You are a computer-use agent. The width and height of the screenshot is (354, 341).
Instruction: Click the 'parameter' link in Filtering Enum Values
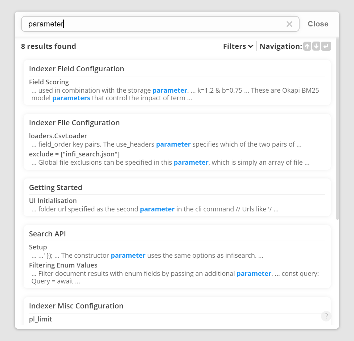click(x=254, y=273)
